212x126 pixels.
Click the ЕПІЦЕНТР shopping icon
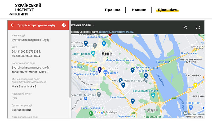191,108
